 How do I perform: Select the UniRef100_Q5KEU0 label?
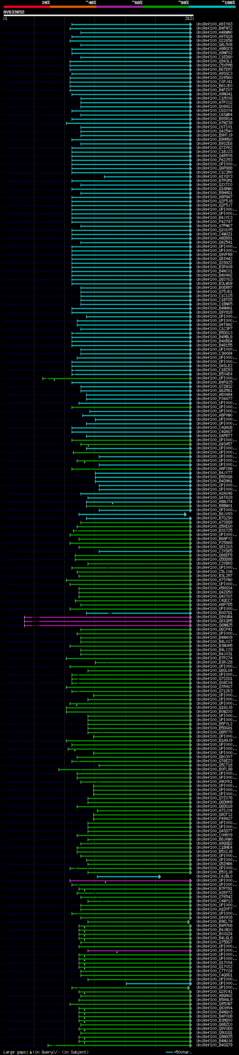coord(214,527)
